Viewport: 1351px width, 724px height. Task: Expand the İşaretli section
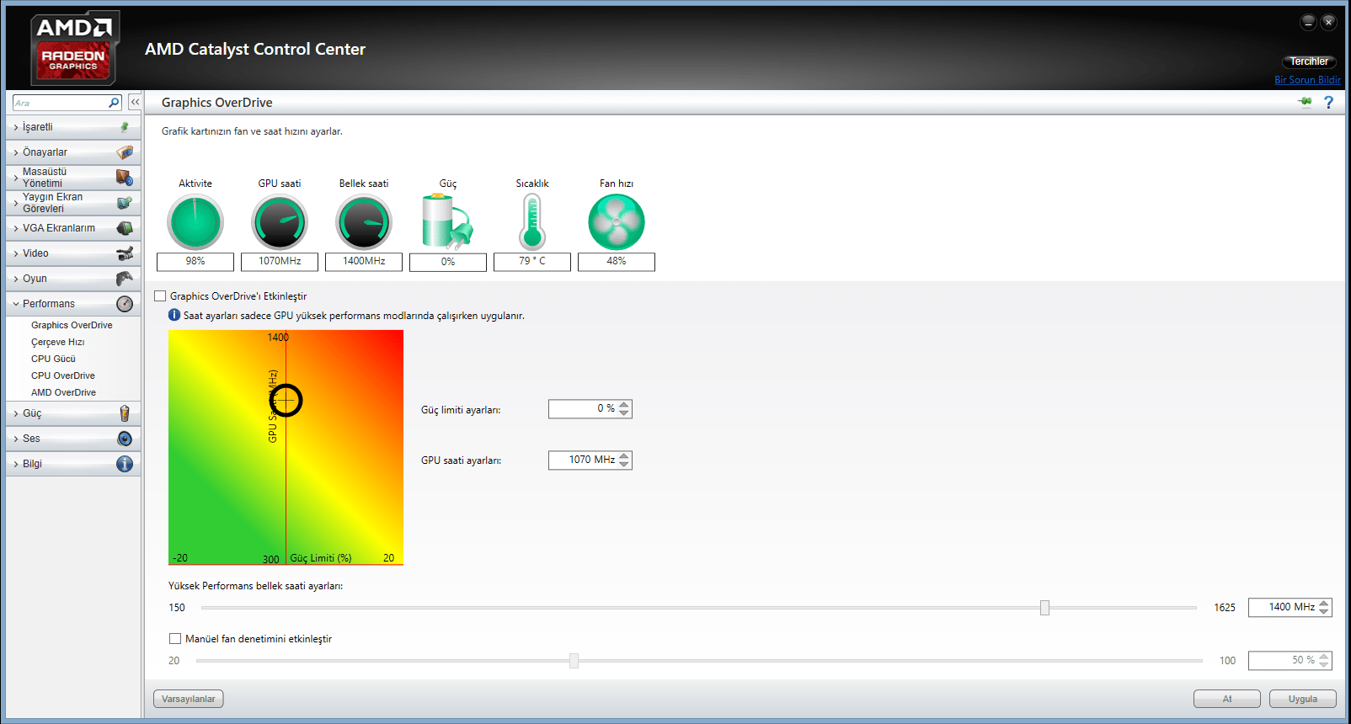[73, 127]
